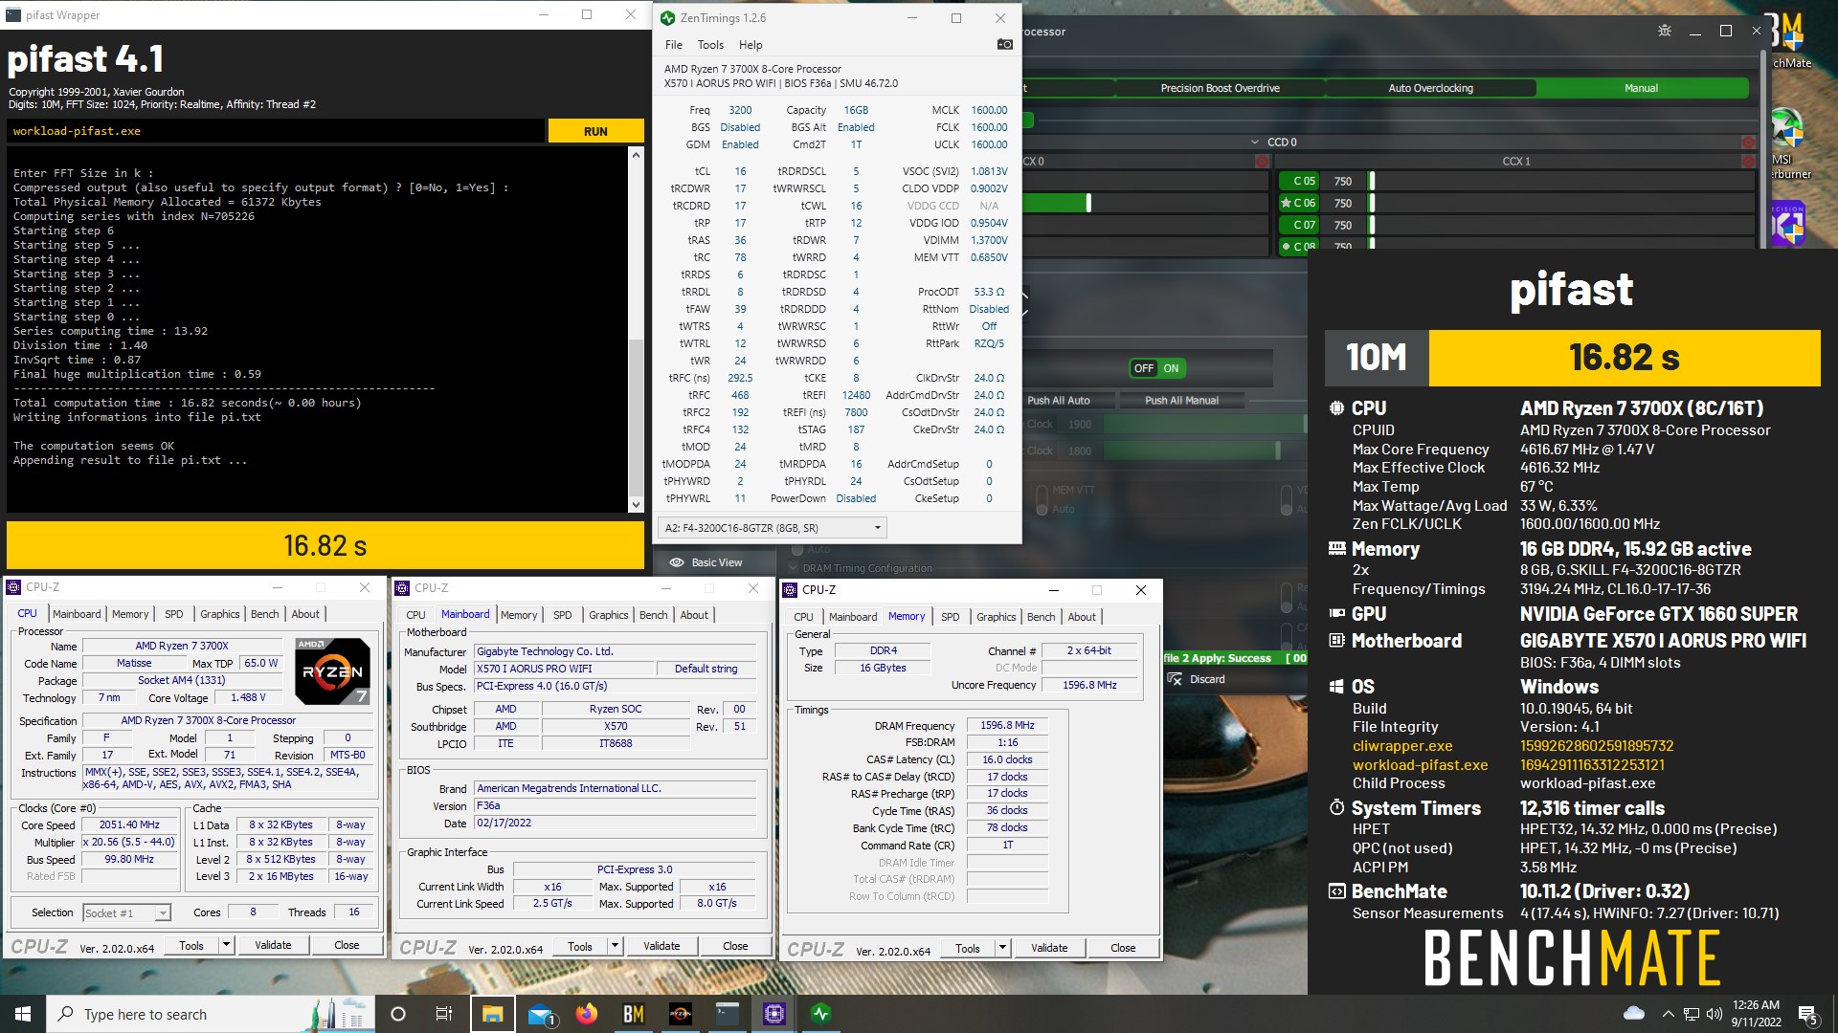Click the Discard icon in Ryzen Master
The image size is (1838, 1033).
point(1176,679)
